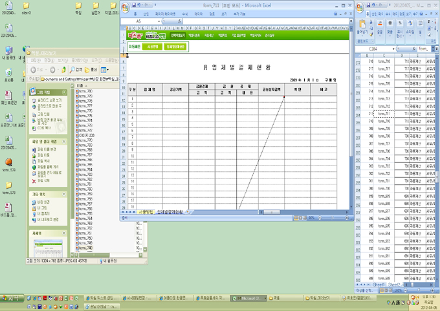Click the Folders icon in Explorer toolbar
The width and height of the screenshot is (440, 311).
(x=89, y=69)
